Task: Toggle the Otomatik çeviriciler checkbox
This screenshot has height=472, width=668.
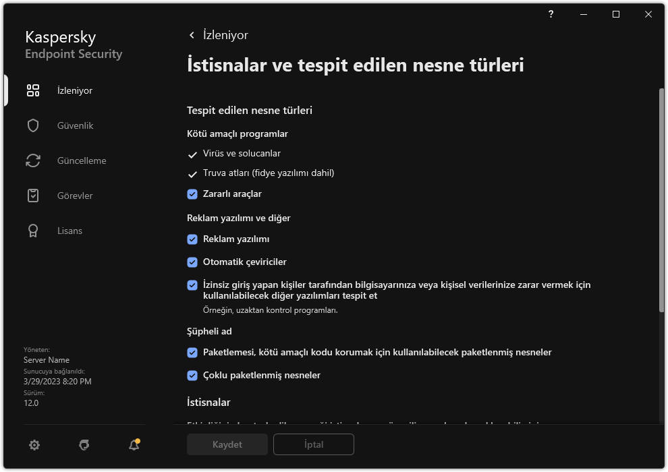Action: tap(192, 262)
